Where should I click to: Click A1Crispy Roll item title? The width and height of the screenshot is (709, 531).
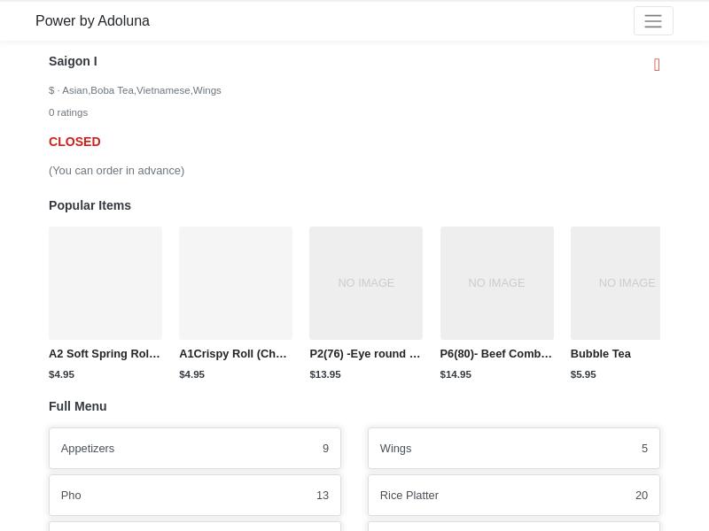click(x=233, y=354)
